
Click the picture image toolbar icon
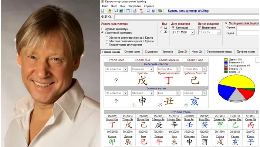coord(121,11)
